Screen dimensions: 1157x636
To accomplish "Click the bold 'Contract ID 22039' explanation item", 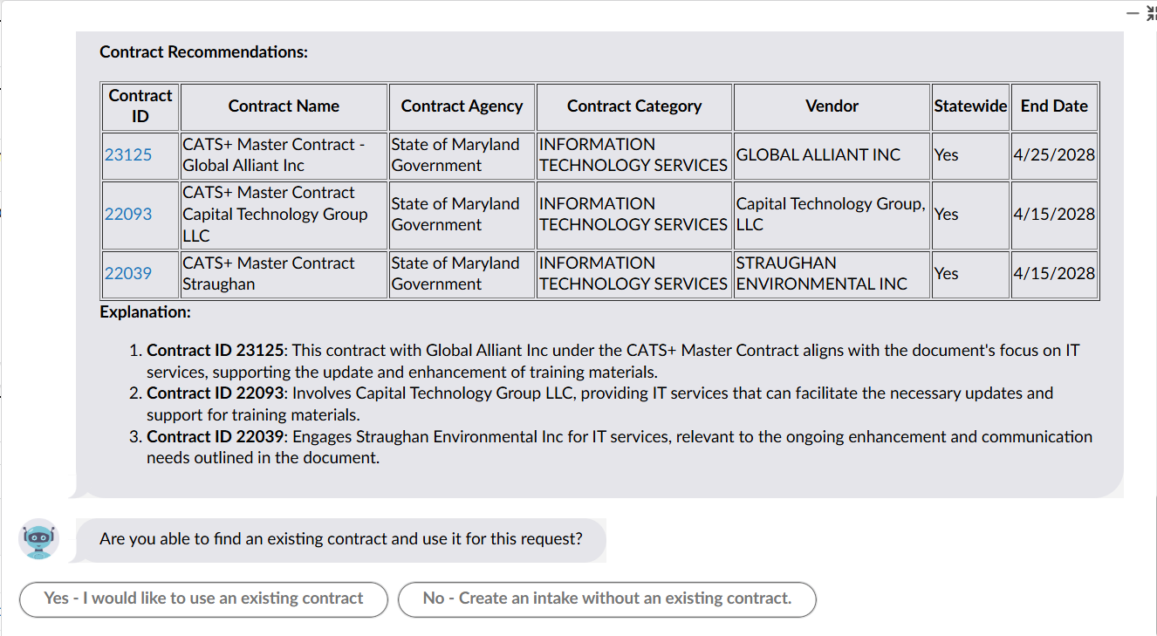I will click(x=215, y=436).
